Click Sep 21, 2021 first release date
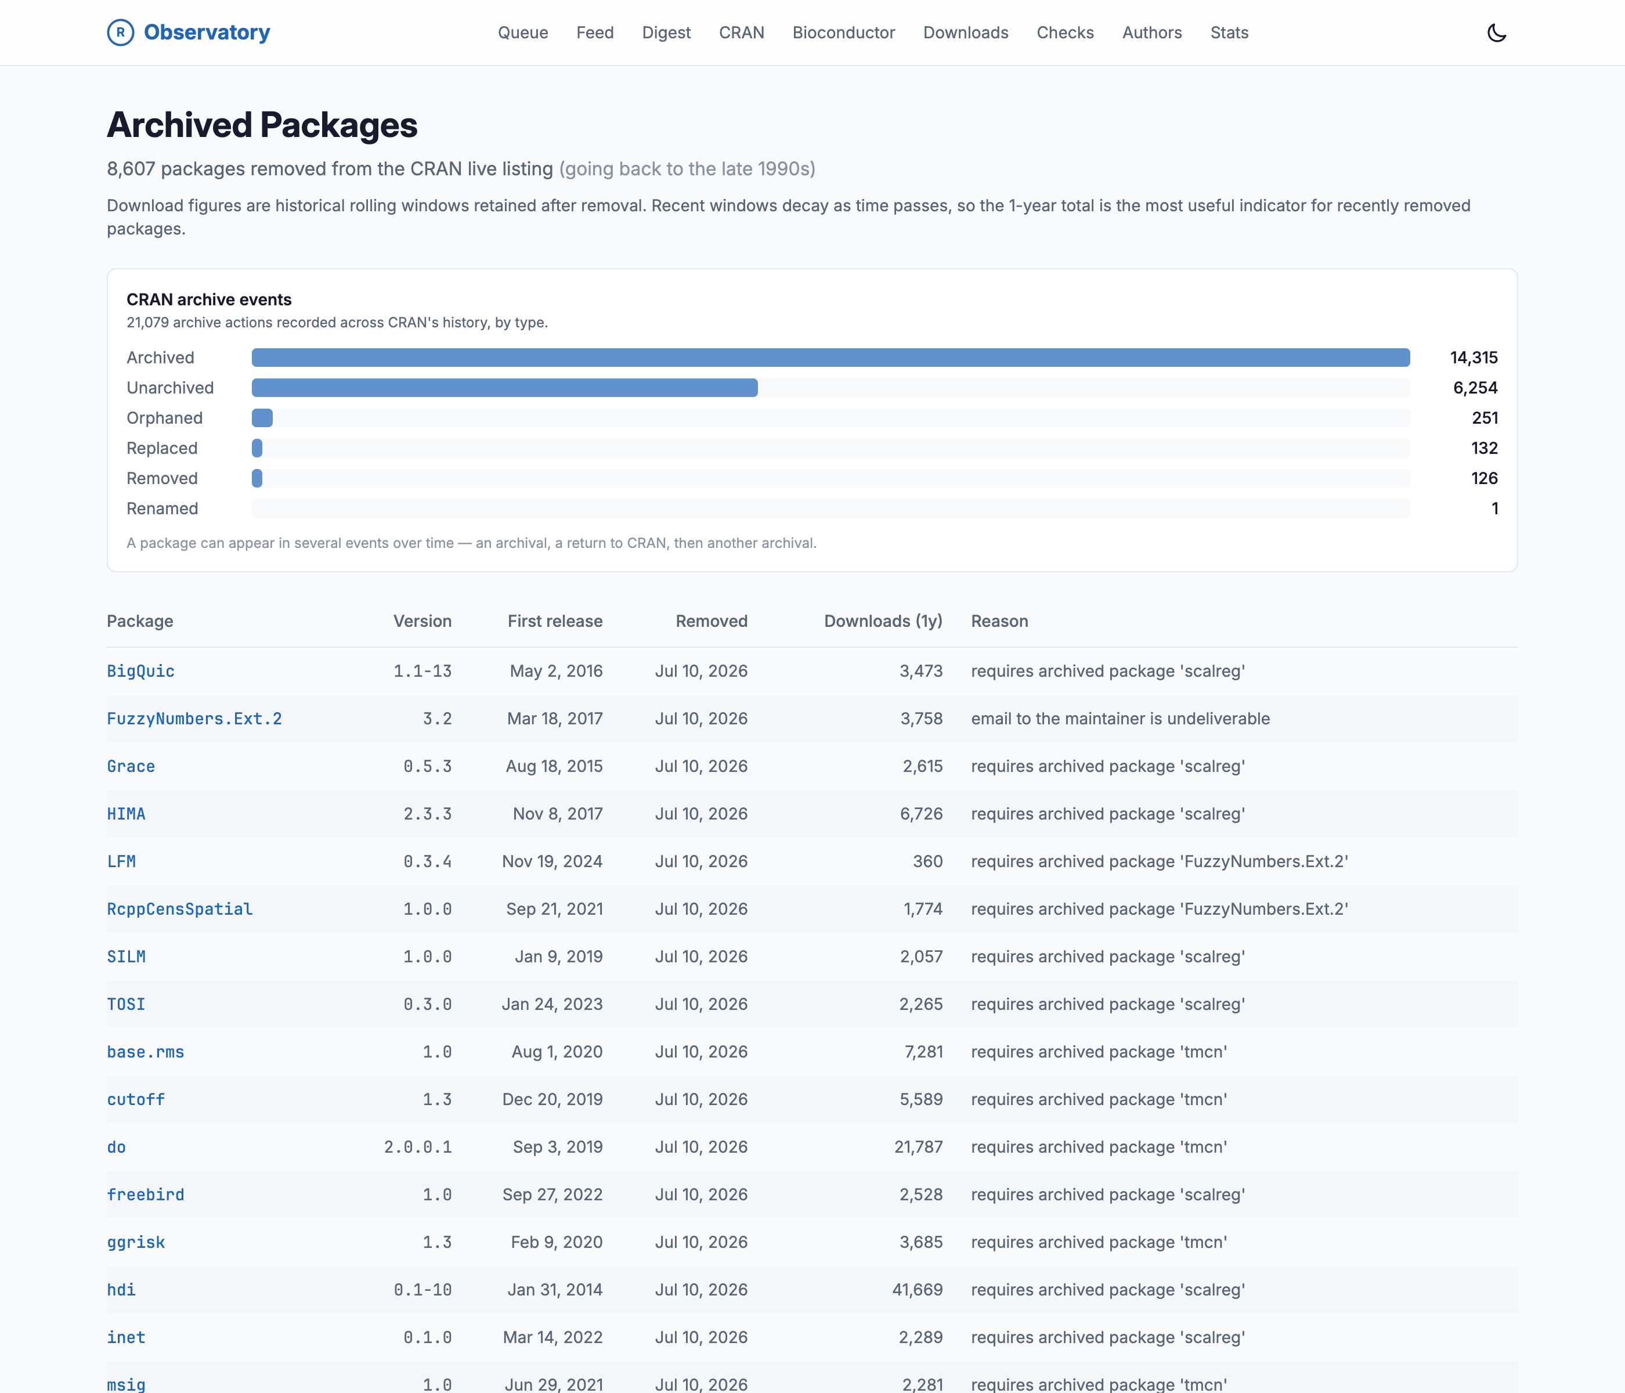Viewport: 1625px width, 1393px height. point(554,909)
